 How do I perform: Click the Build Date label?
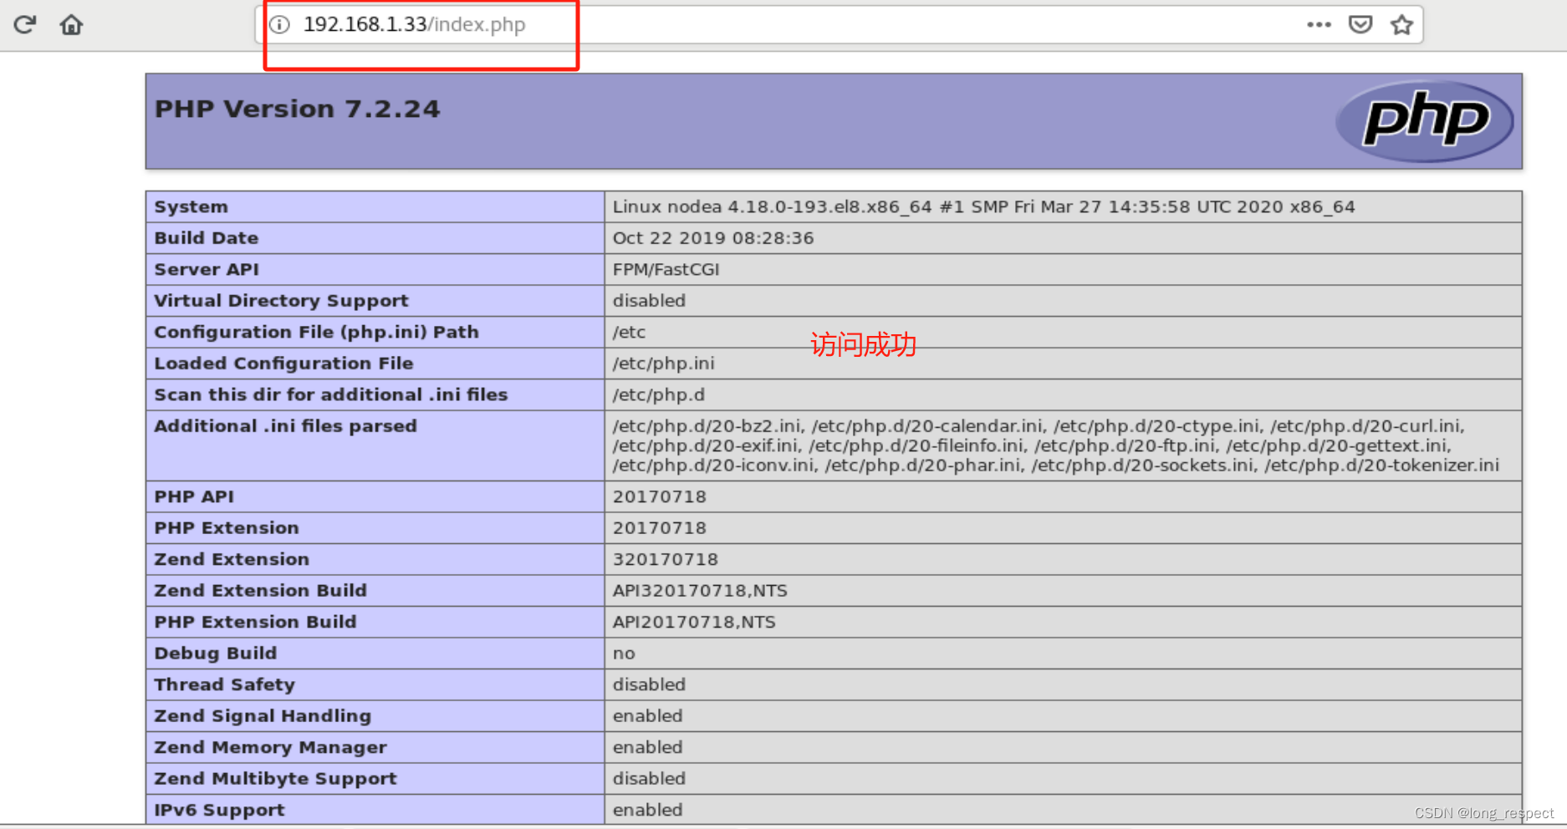(206, 238)
